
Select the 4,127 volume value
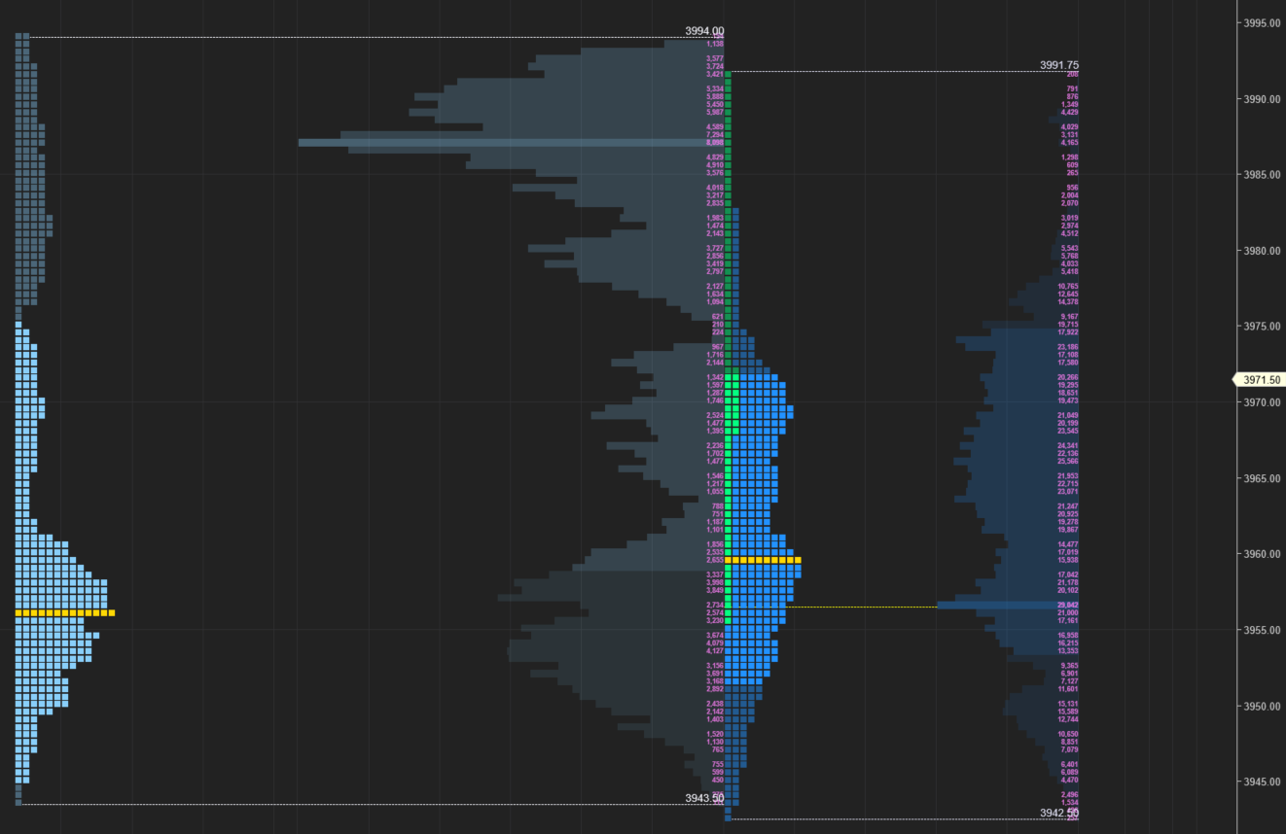[x=715, y=651]
